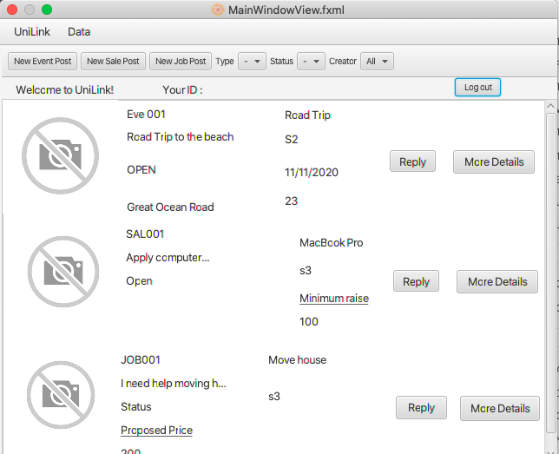Show More Details for Eve 001
Image resolution: width=559 pixels, height=454 pixels.
point(493,161)
